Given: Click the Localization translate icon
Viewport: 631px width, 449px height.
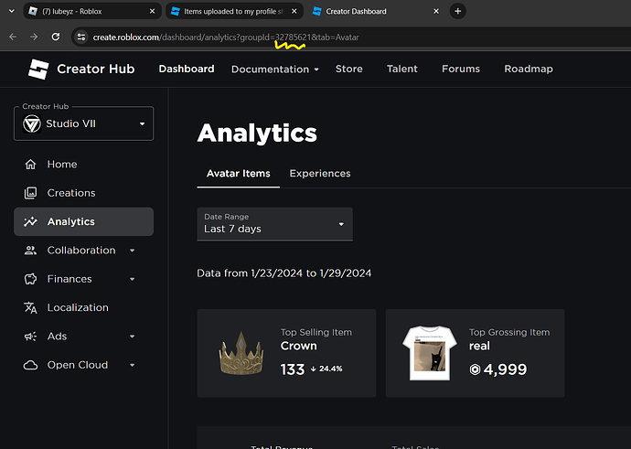Looking at the screenshot, I should (x=30, y=307).
